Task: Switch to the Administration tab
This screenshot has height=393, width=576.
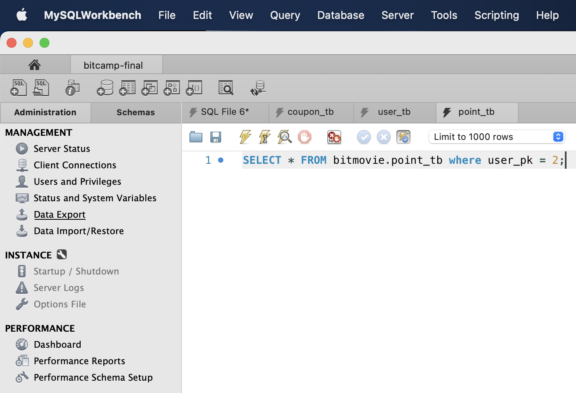Action: (45, 112)
